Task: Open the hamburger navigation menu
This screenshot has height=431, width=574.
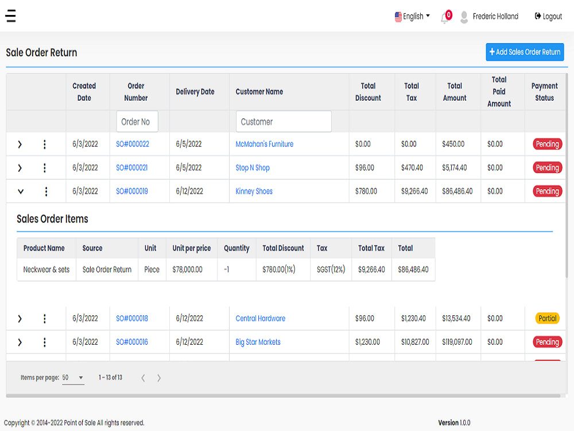Action: coord(10,16)
